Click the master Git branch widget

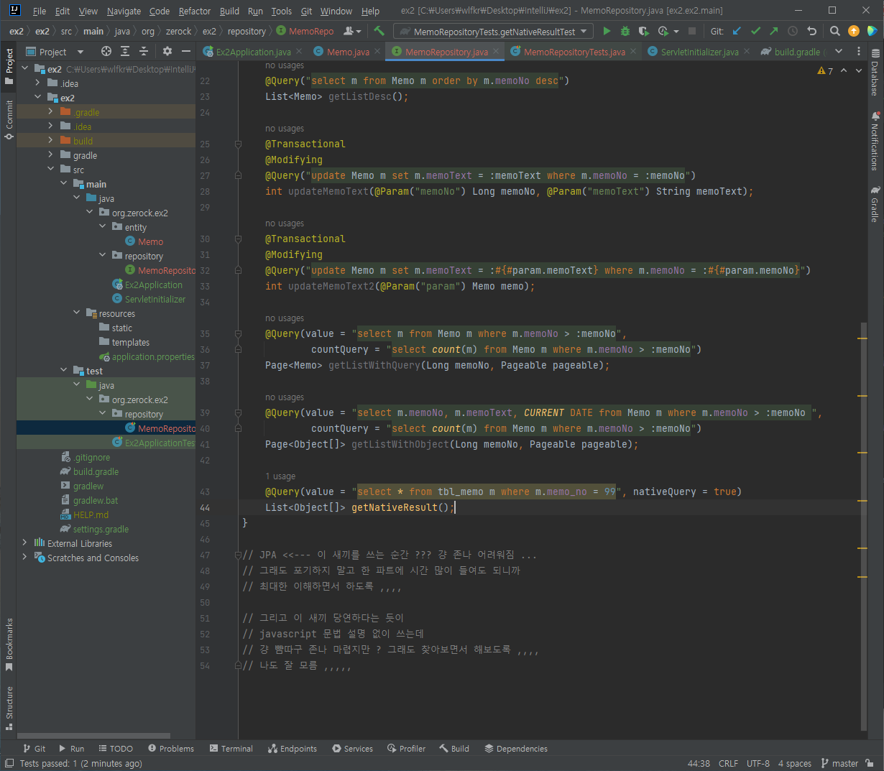(x=839, y=764)
